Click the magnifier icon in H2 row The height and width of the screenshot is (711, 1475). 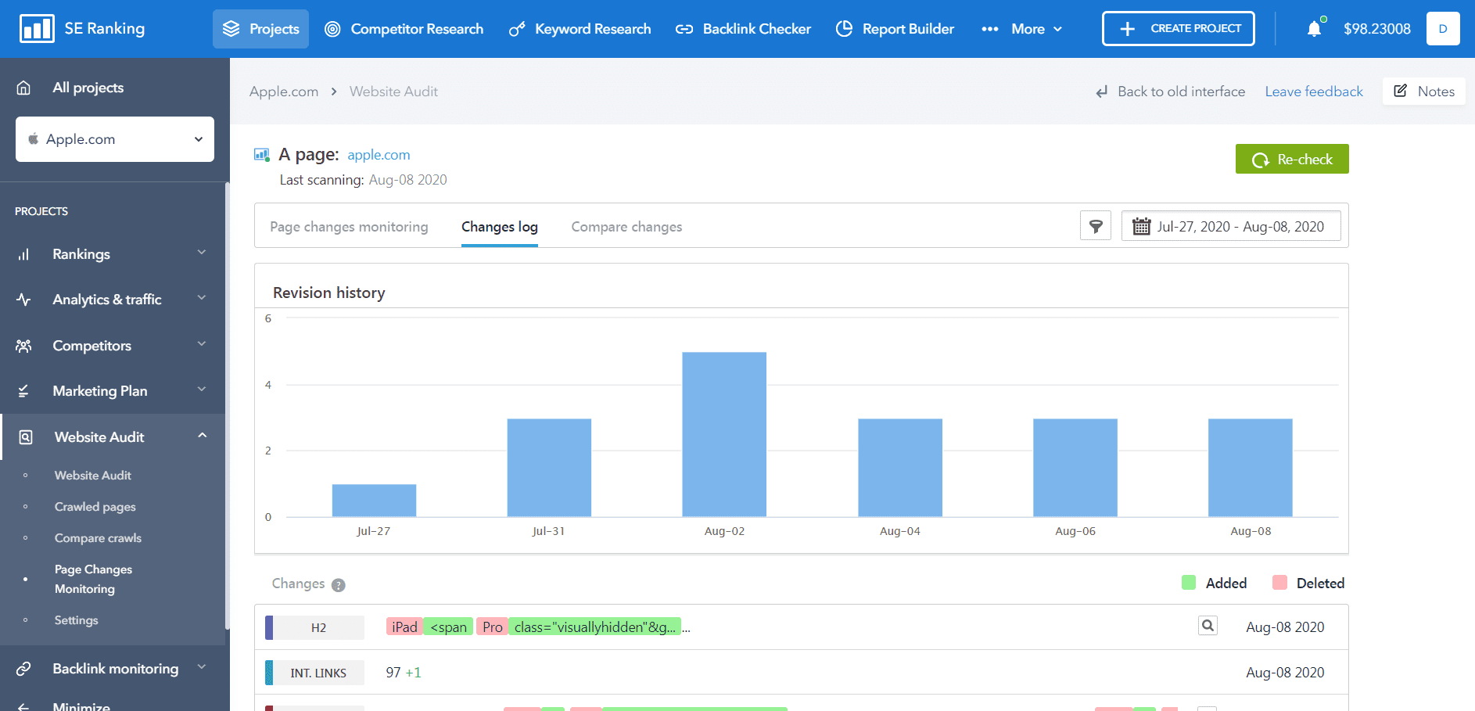click(x=1208, y=626)
